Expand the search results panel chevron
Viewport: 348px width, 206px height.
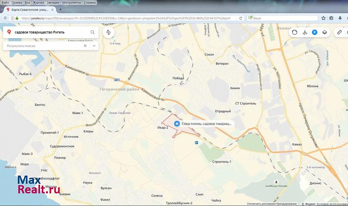(94, 46)
